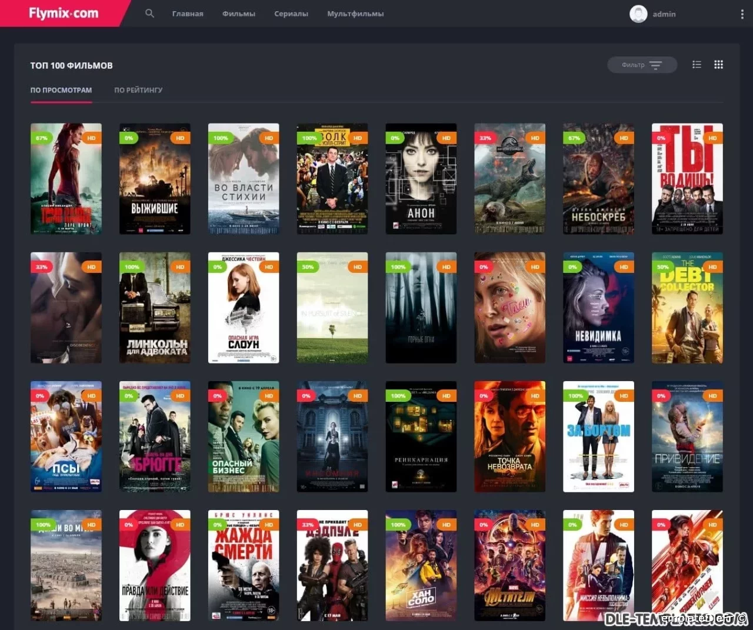Screen dimensions: 753x630
Task: Open the Мультфильмы section
Action: pos(355,14)
